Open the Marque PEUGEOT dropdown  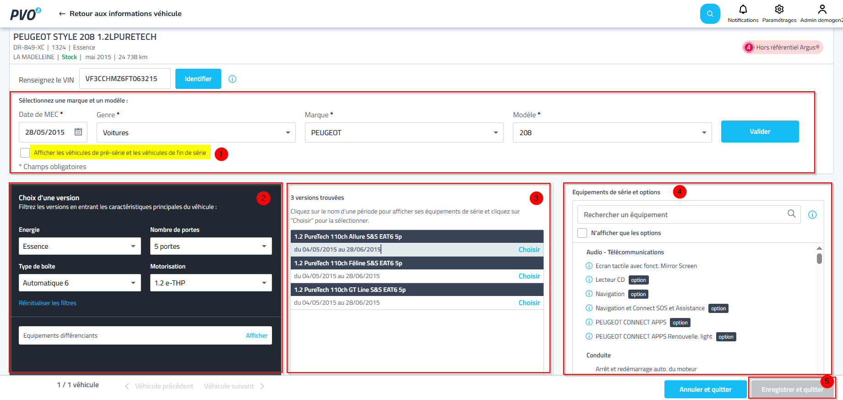tap(404, 132)
